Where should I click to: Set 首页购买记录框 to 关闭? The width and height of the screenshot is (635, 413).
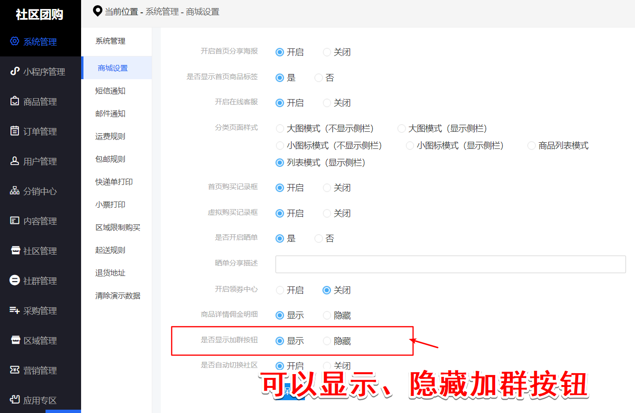327,188
